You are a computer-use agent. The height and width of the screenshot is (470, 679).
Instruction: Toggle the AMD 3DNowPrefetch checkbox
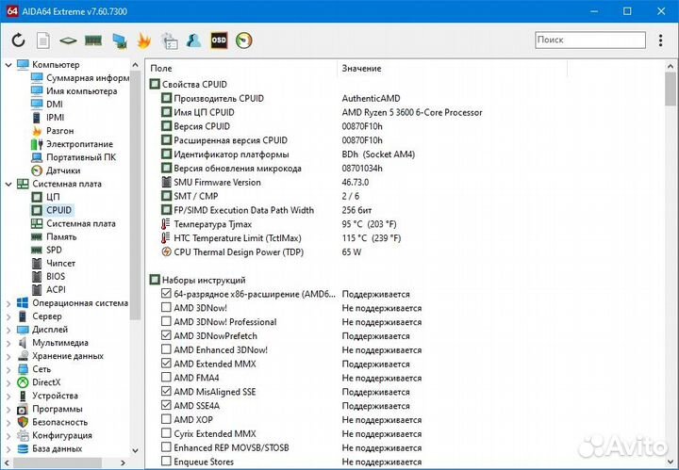pos(166,335)
